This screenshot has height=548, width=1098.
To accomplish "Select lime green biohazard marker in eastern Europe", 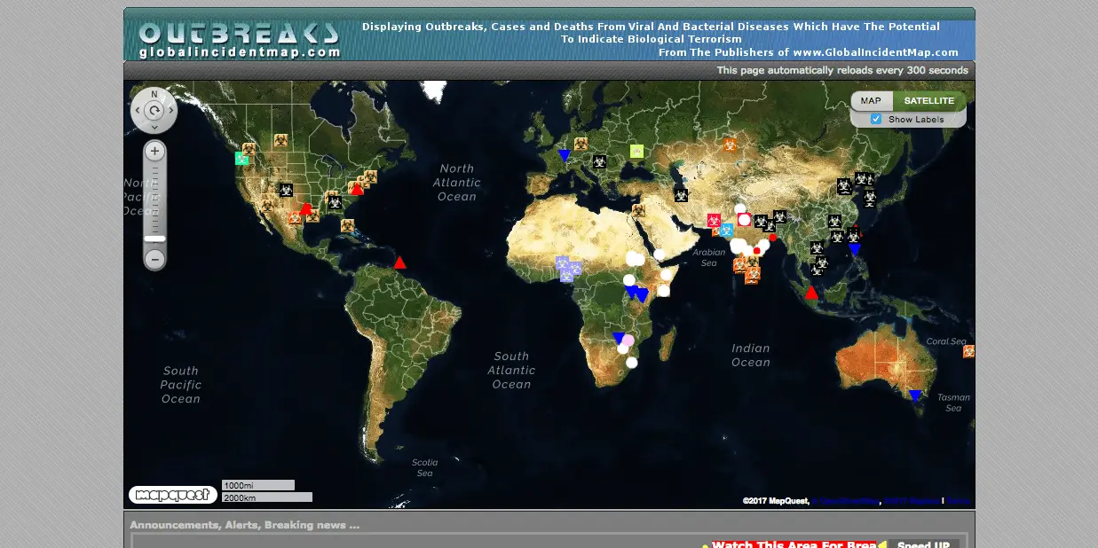I will [636, 151].
